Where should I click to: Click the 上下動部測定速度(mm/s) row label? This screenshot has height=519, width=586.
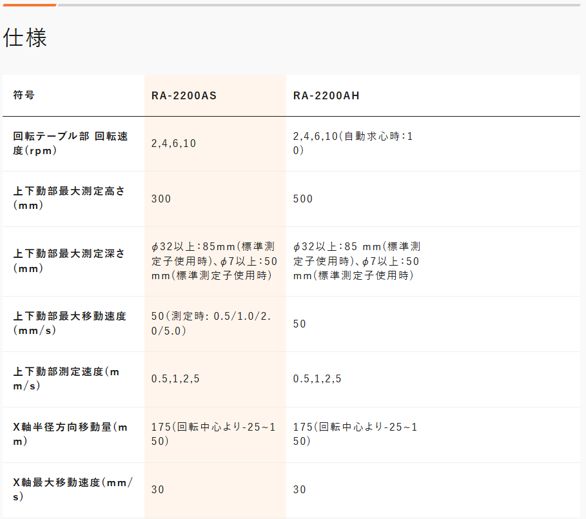[x=66, y=379]
